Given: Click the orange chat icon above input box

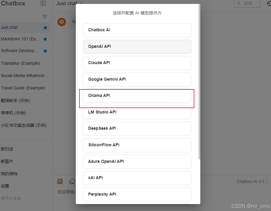Looking at the screenshot, I should click(x=60, y=181).
